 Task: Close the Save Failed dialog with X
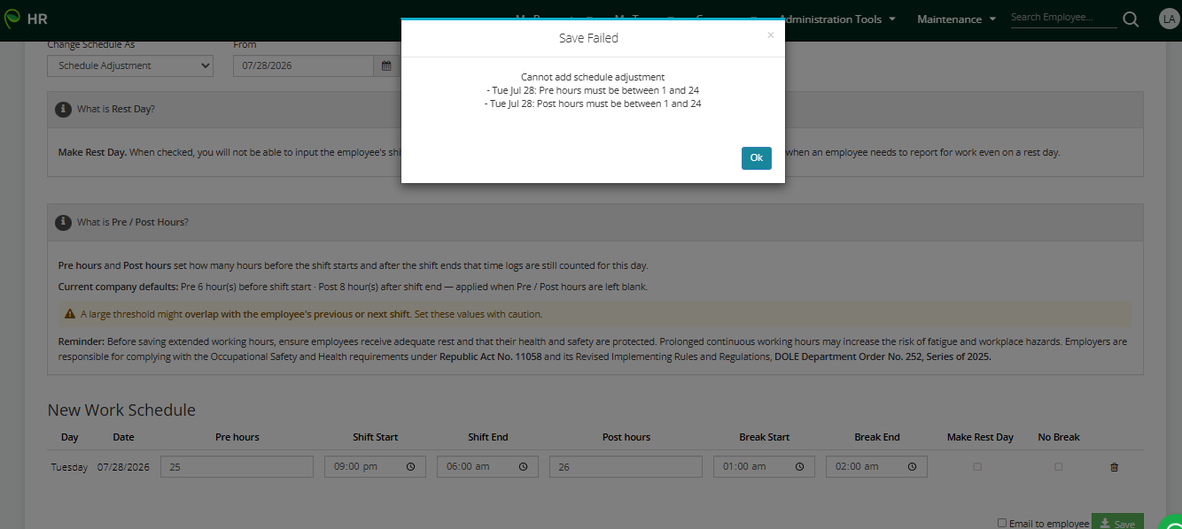770,35
